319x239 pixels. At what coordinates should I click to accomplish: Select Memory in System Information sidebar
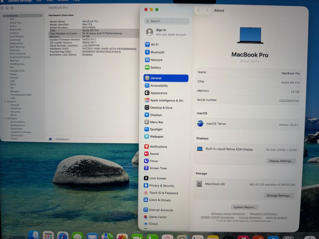14,60
